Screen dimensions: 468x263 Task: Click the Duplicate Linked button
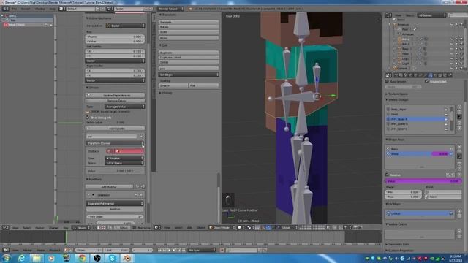coord(189,57)
